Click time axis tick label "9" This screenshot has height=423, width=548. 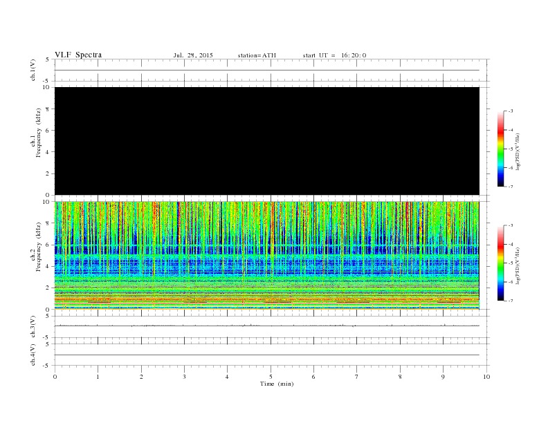click(443, 377)
